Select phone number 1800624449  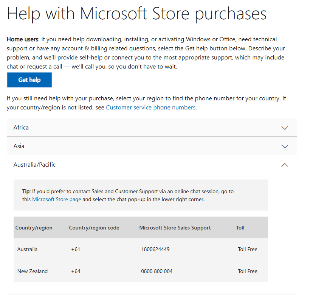155,249
